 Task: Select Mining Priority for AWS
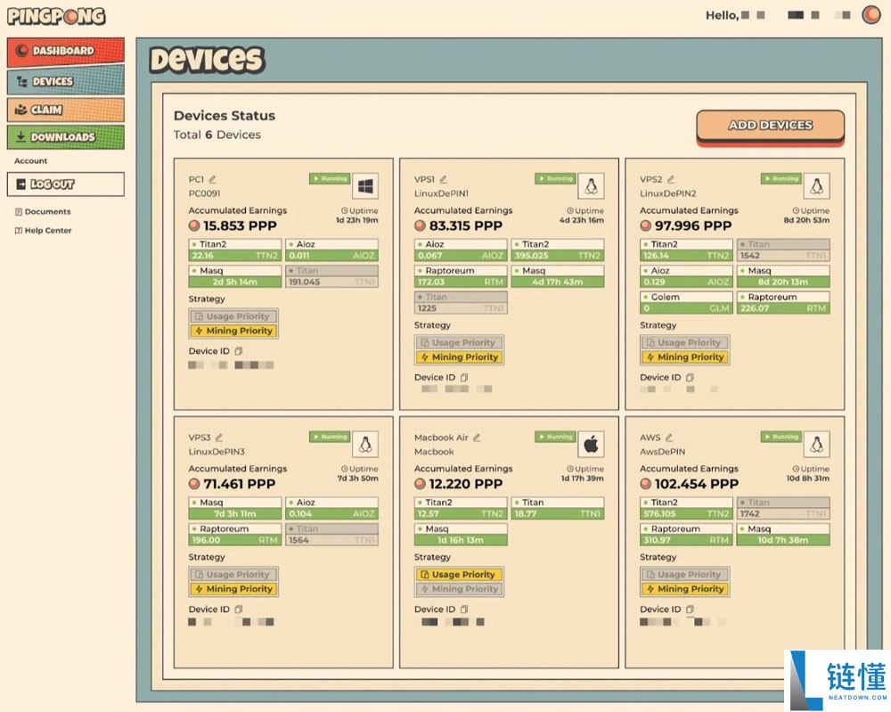point(684,589)
